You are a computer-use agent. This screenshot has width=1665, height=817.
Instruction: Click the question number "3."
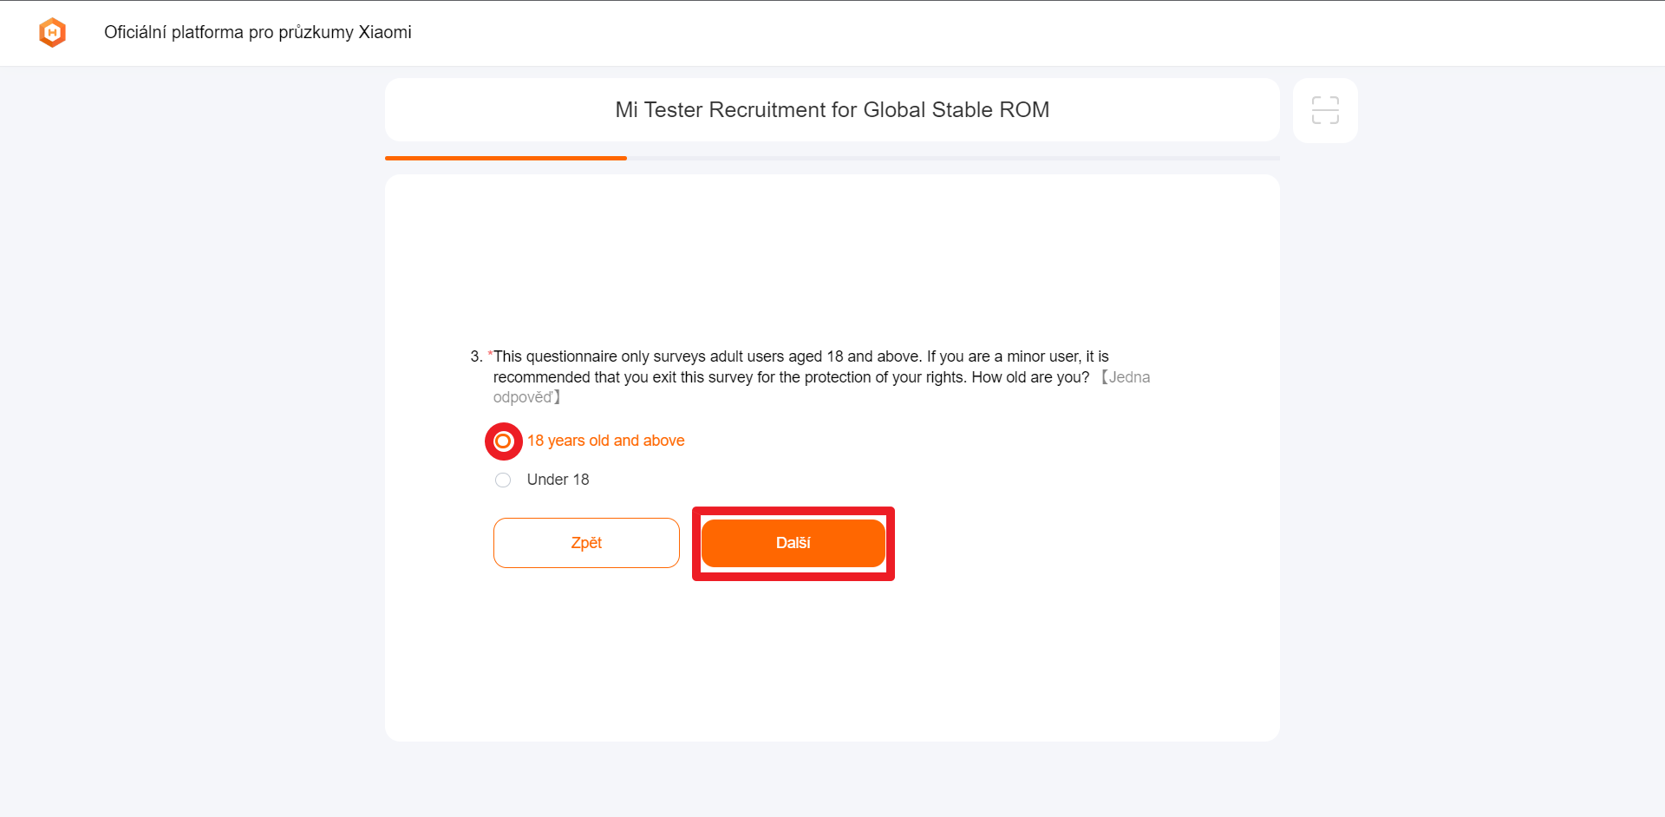[476, 356]
